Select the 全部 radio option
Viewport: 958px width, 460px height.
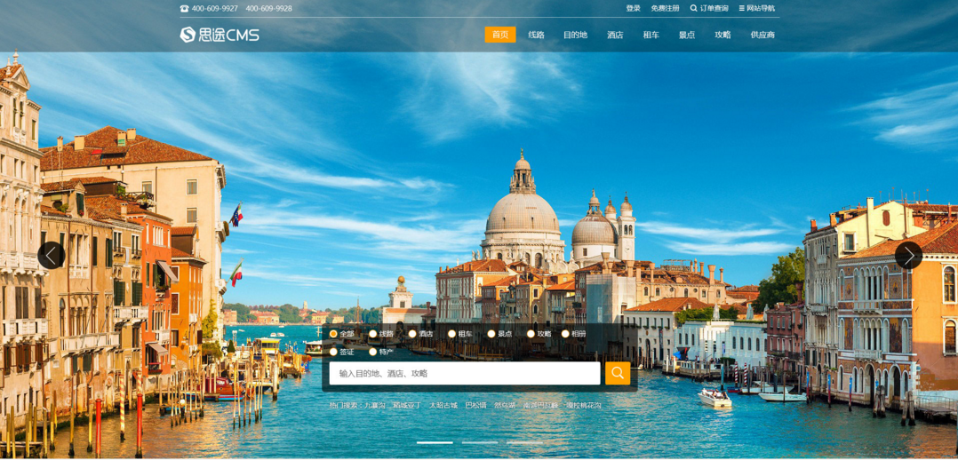pos(334,334)
